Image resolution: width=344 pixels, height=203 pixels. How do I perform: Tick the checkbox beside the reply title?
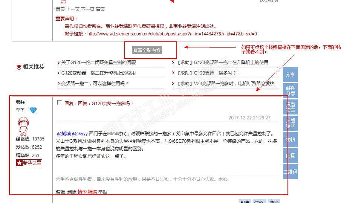click(60, 103)
